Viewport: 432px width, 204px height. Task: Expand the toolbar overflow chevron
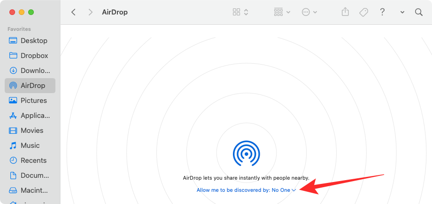coord(402,12)
